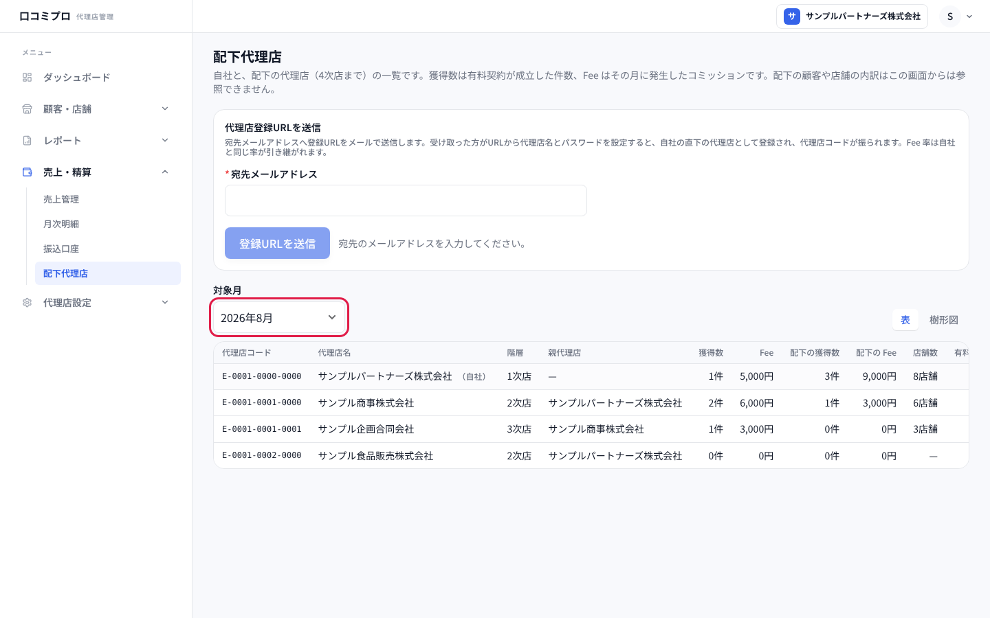990x618 pixels.
Task: Expand the レポート chevron
Action: (165, 140)
